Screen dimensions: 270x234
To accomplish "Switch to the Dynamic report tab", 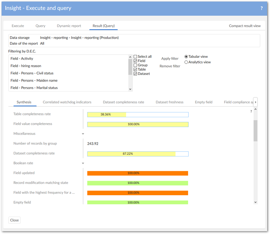I will [x=69, y=26].
